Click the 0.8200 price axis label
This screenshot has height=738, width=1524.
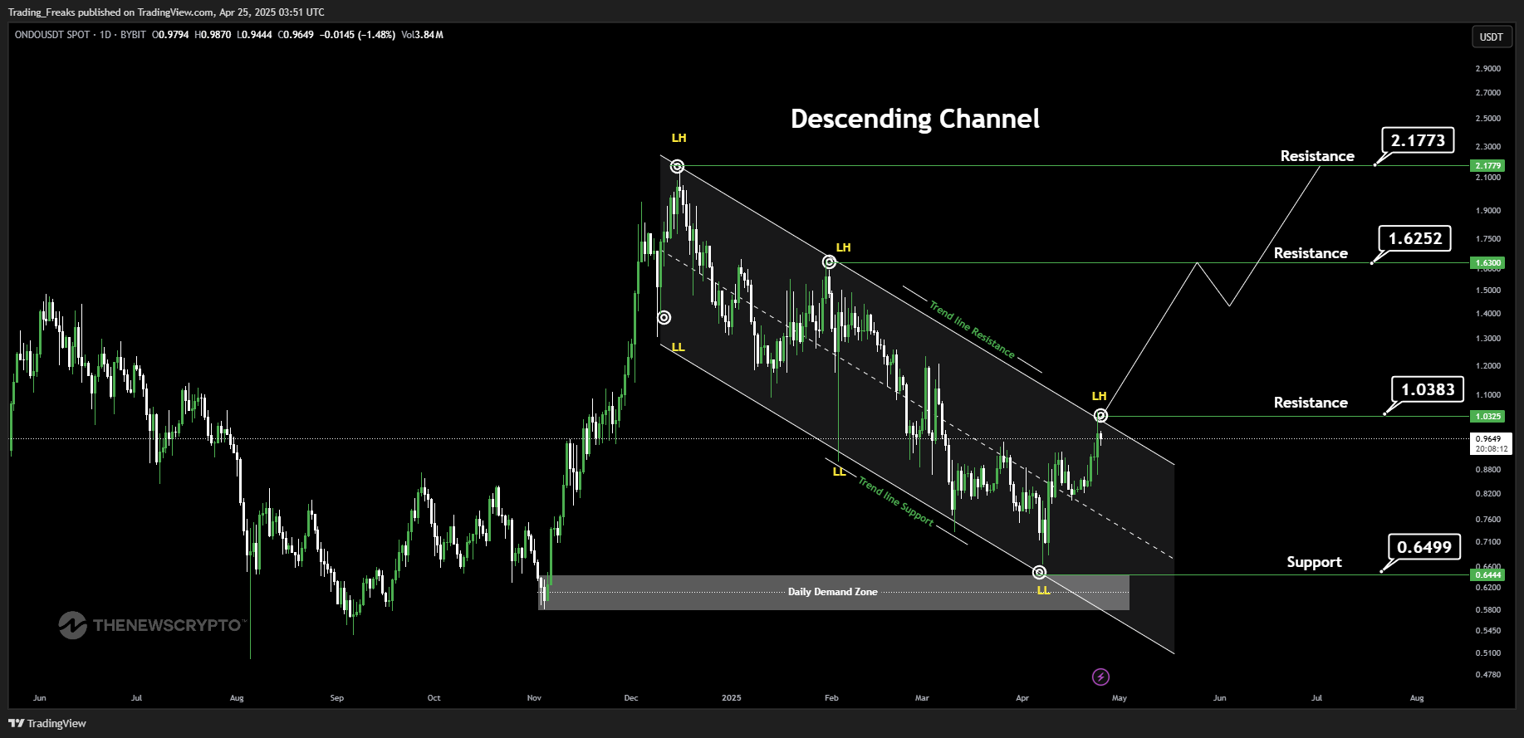pyautogui.click(x=1488, y=494)
